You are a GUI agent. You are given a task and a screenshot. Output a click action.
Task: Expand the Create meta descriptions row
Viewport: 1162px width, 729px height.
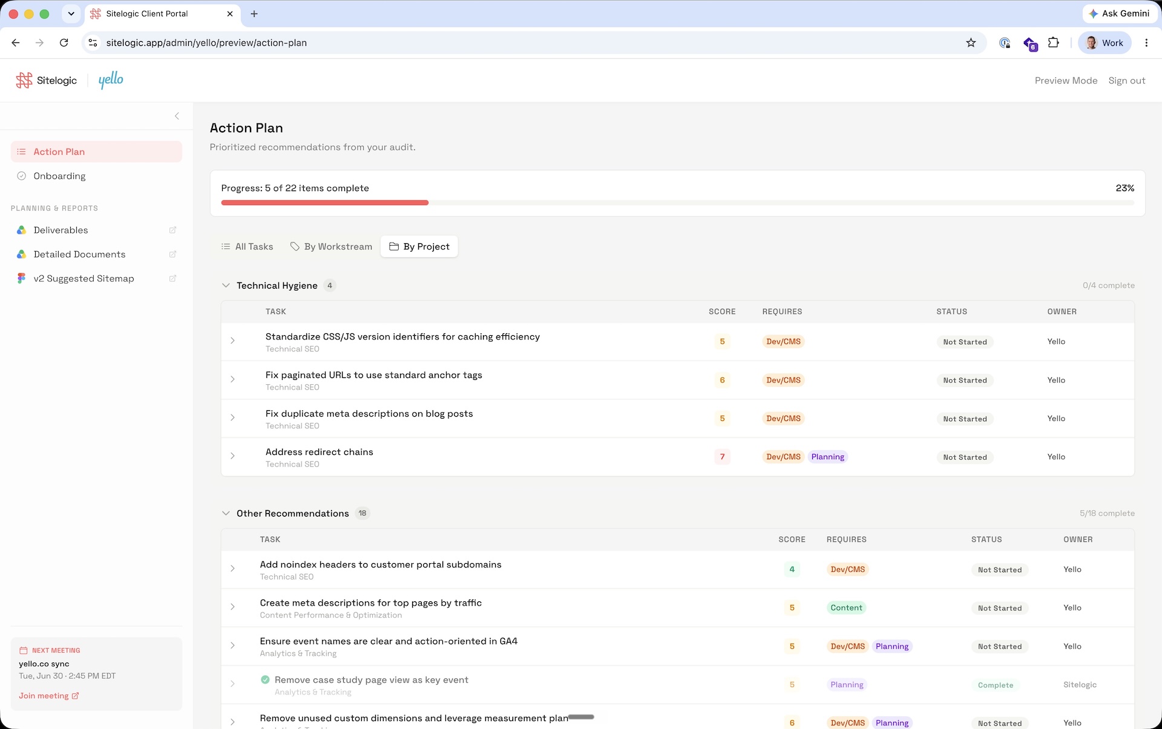pos(232,607)
